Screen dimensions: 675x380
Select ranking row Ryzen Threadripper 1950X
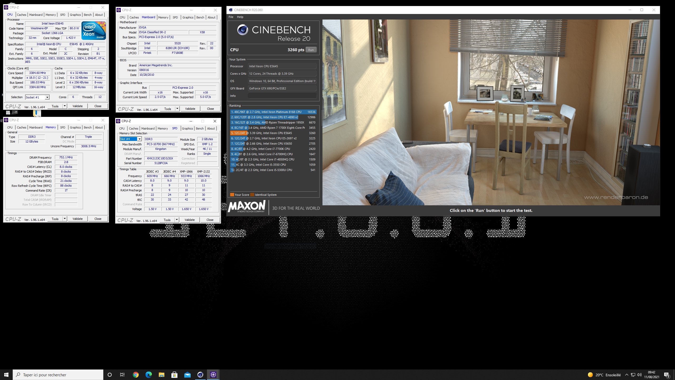(x=273, y=122)
